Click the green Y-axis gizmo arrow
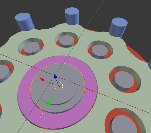 pos(48,104)
